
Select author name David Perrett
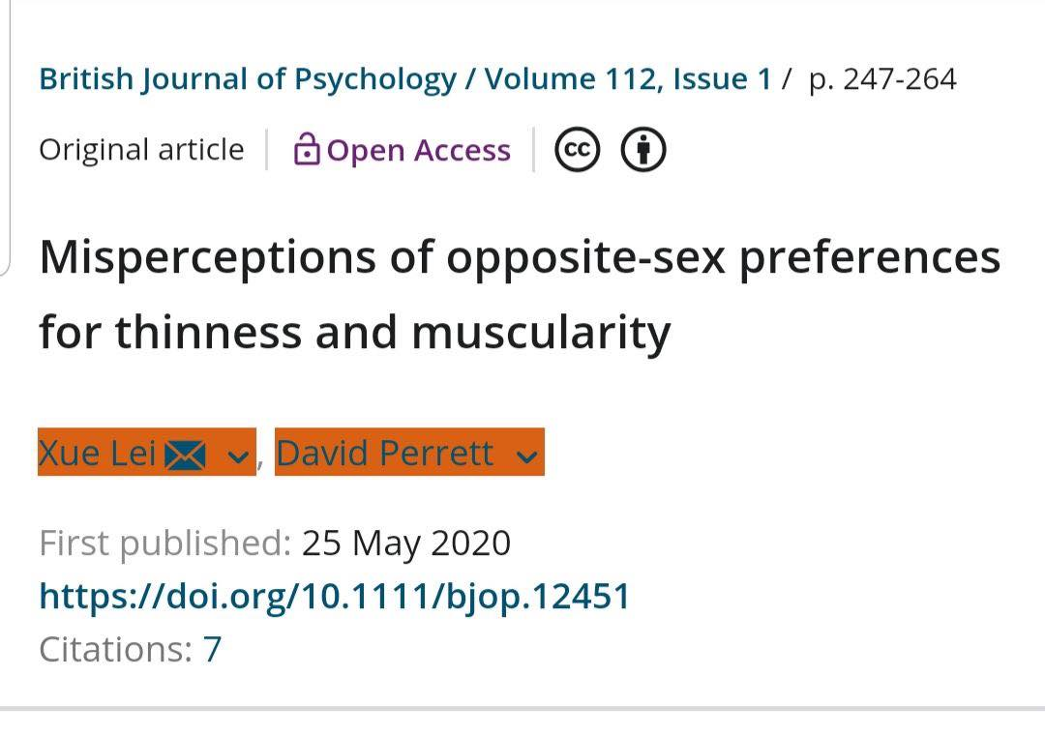pos(384,454)
